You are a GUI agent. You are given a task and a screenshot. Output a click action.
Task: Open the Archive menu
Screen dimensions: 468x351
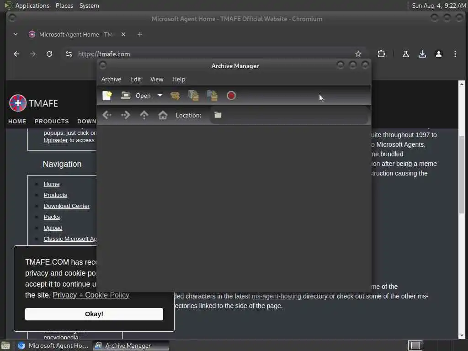pyautogui.click(x=111, y=80)
